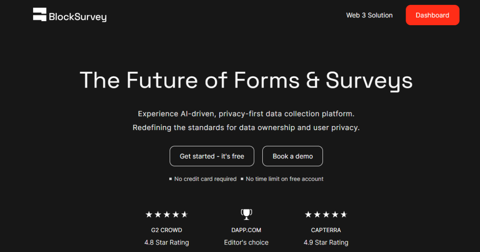Click the Capterra star rating icons

coord(326,215)
